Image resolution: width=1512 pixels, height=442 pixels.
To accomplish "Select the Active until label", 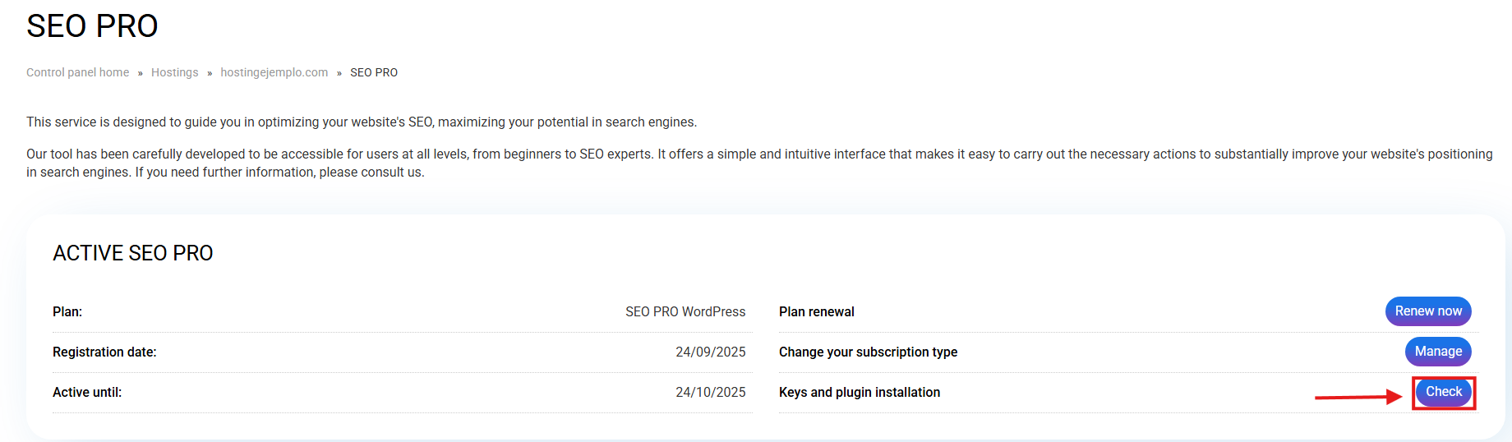I will coord(87,393).
